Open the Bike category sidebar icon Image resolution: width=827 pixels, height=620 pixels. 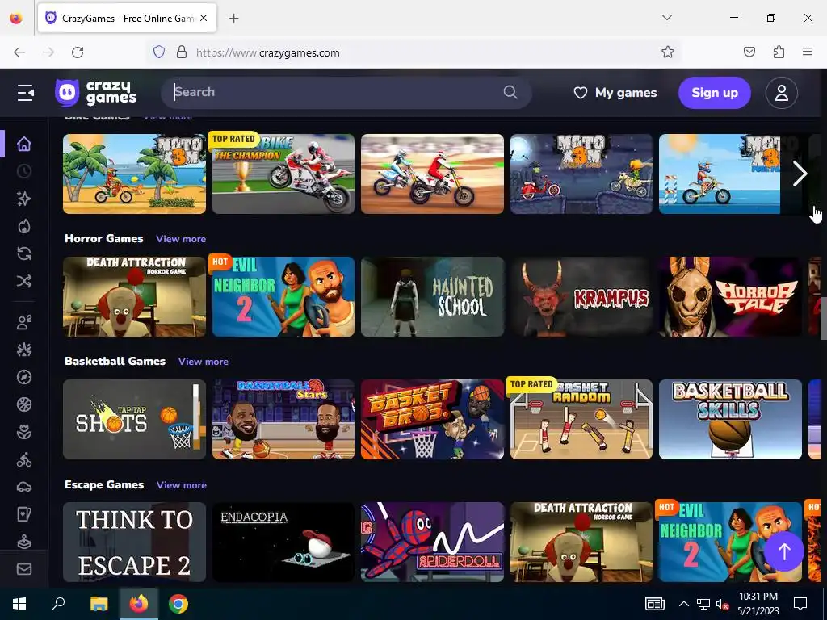(x=23, y=459)
